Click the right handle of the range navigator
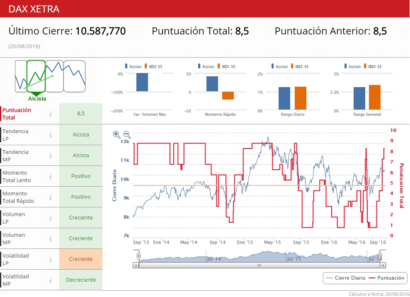The image size is (410, 297). pos(380,256)
